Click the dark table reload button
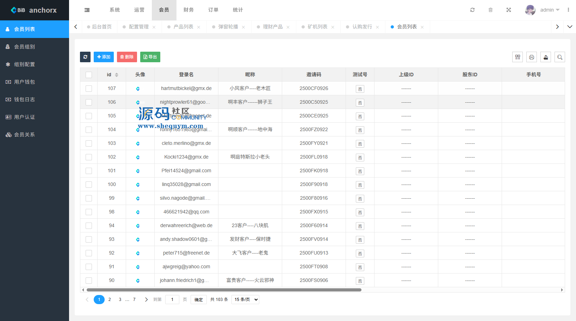 point(85,57)
